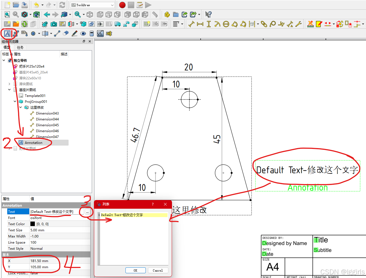The image size is (366, 278).
Task: Insert a Section View
Action: pos(71,24)
